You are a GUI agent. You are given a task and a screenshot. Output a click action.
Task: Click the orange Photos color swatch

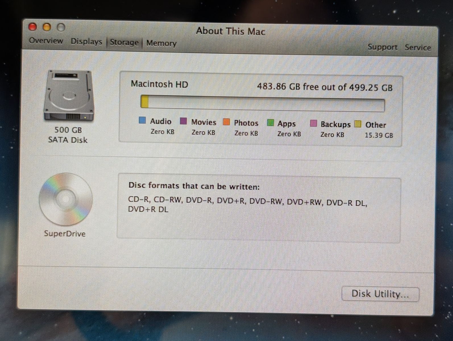coord(226,122)
